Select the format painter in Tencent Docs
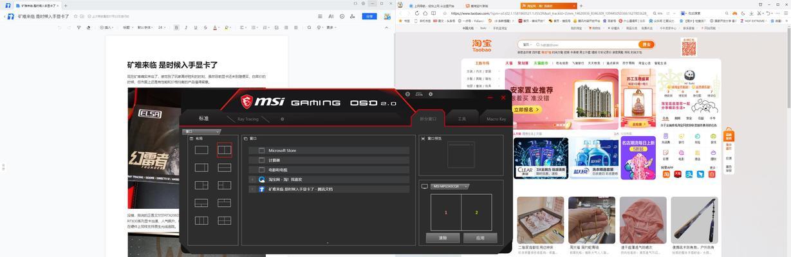 (x=79, y=28)
